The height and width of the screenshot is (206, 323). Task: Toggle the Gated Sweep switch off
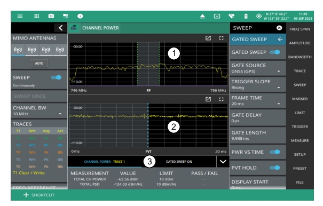[x=275, y=52]
